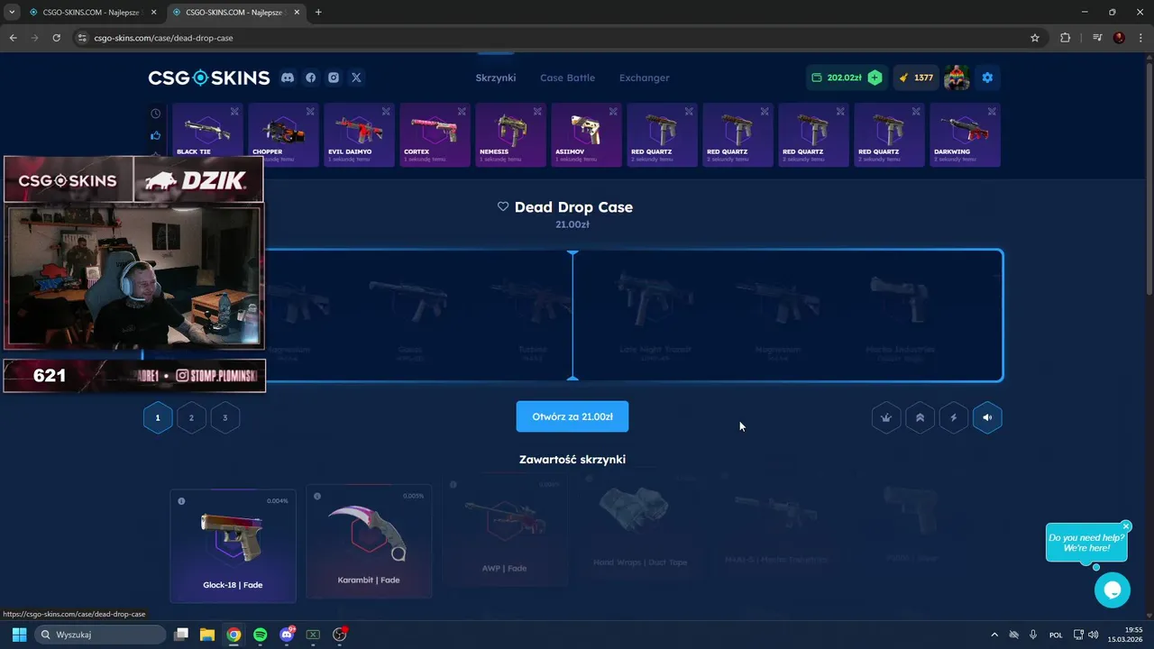The width and height of the screenshot is (1154, 649).
Task: Click crossed-swords icon on DARKWING card
Action: [x=992, y=112]
